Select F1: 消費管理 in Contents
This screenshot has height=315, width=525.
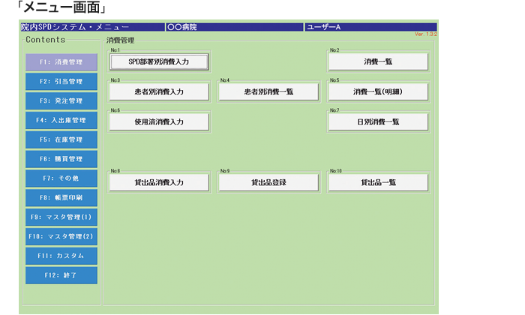point(61,62)
